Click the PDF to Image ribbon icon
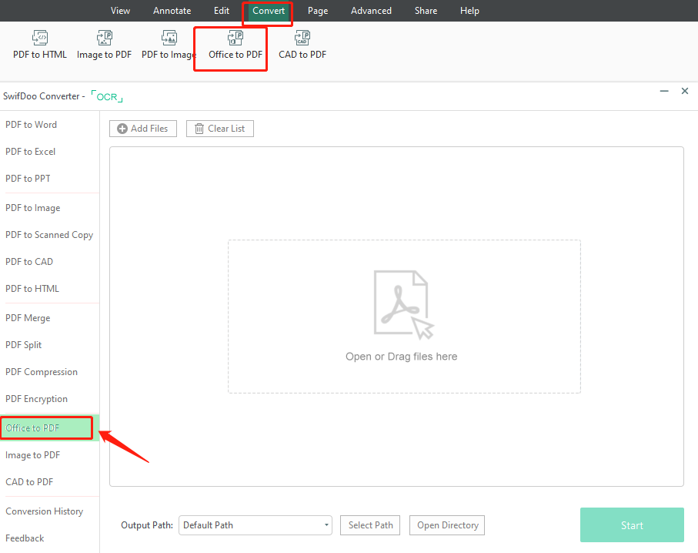This screenshot has width=698, height=553. click(x=169, y=38)
